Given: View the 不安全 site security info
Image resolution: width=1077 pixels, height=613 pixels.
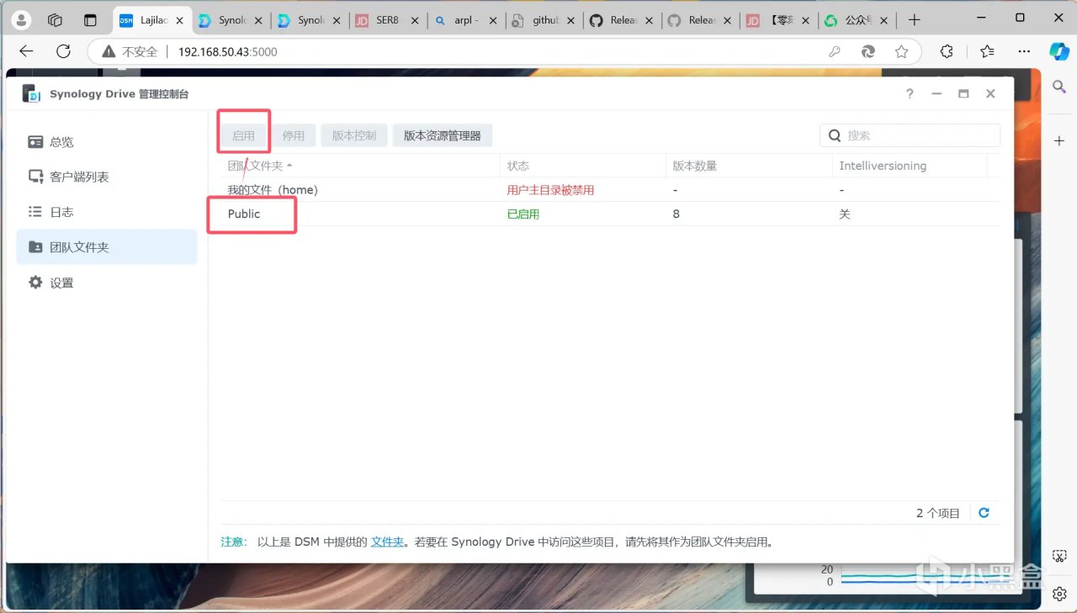Looking at the screenshot, I should click(x=130, y=52).
